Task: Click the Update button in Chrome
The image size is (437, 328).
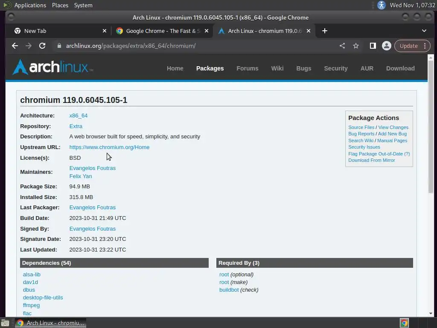Action: pos(408,46)
